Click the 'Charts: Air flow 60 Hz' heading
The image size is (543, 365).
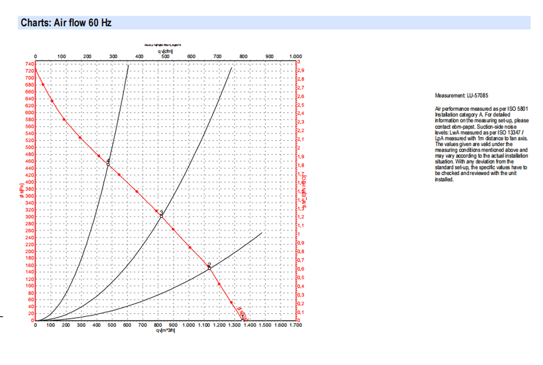[x=66, y=23]
